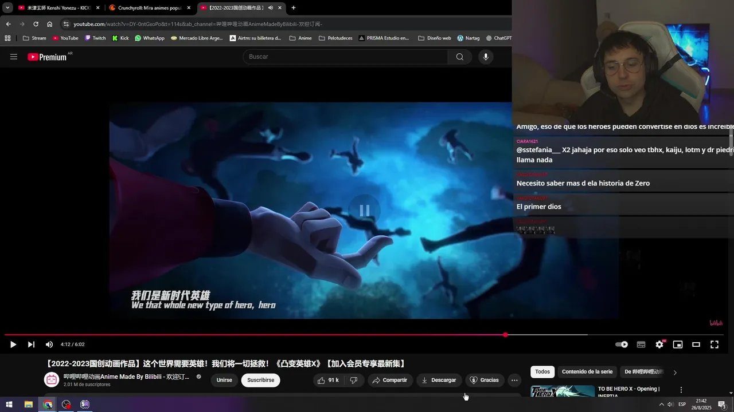Open File Explorer from taskbar
This screenshot has width=734, height=412.
pos(28,405)
